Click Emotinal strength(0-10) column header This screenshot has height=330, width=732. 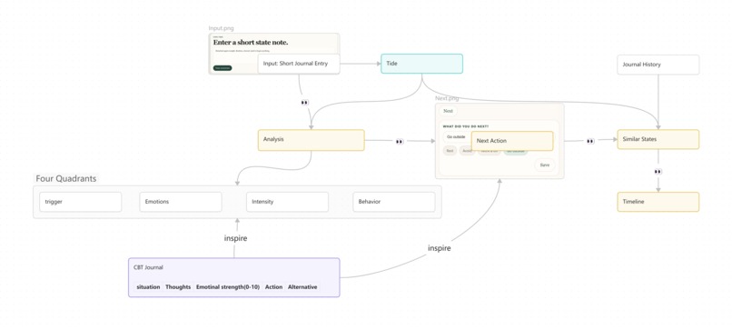[x=228, y=287]
